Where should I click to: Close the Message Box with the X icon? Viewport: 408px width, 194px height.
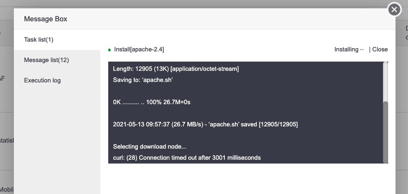tap(394, 9)
